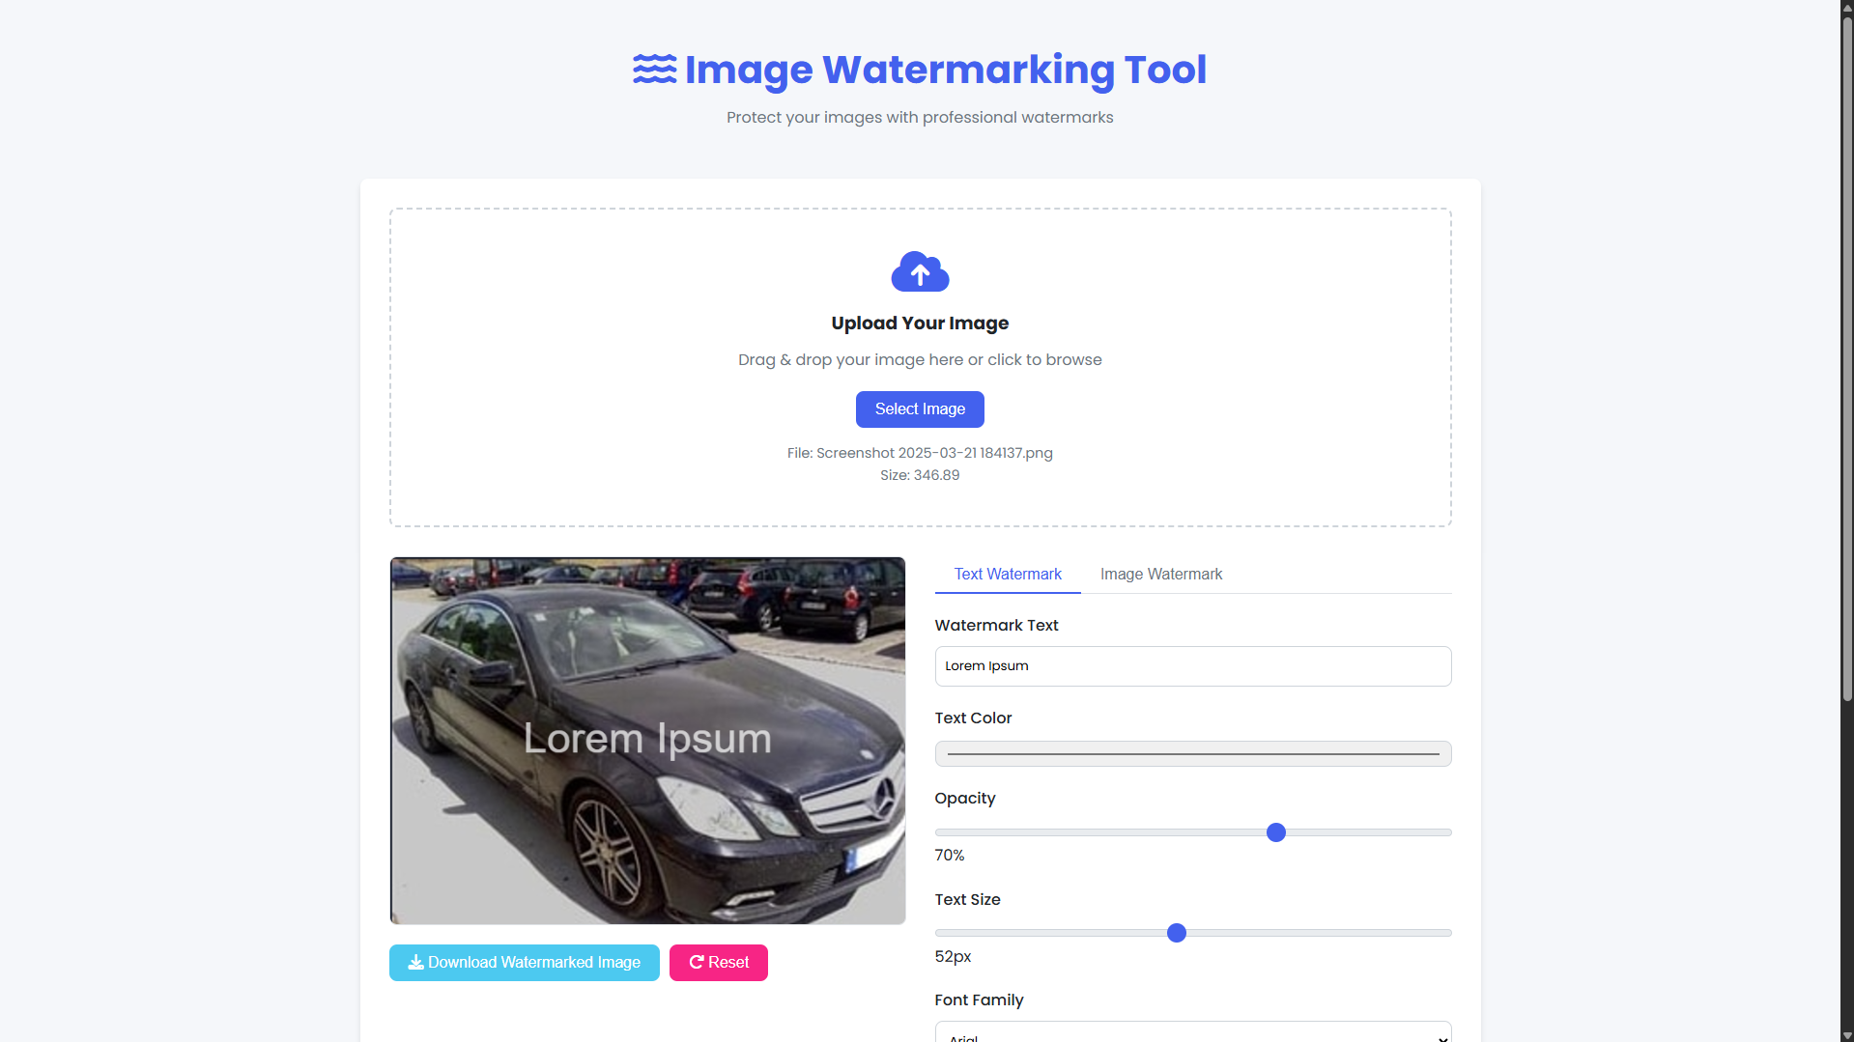Screen dimensions: 1854x1042
Task: Download the watermarked image
Action: click(524, 963)
